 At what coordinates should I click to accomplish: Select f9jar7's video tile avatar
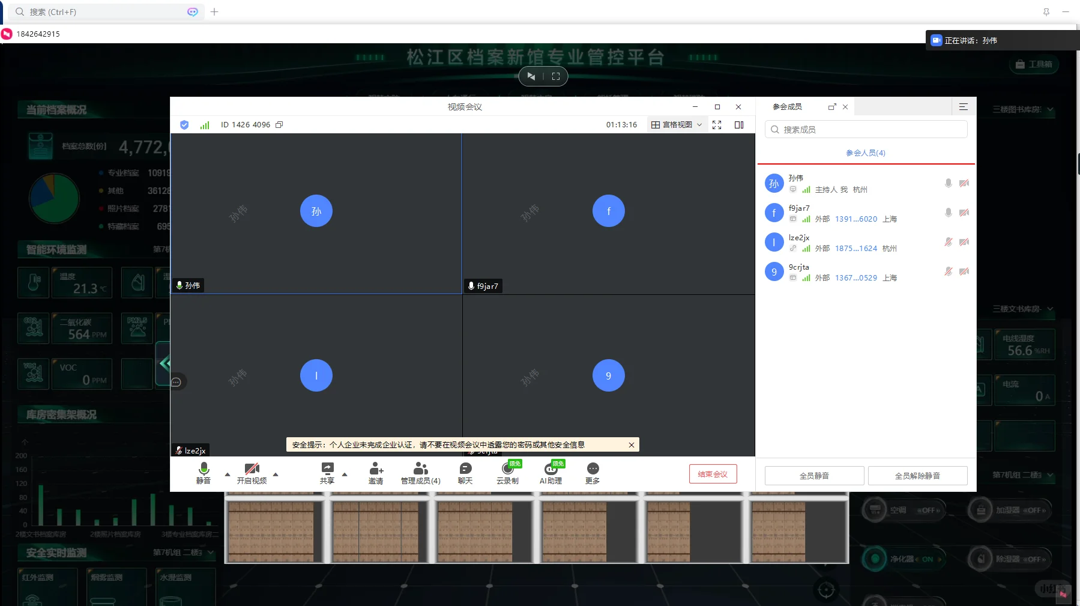609,211
